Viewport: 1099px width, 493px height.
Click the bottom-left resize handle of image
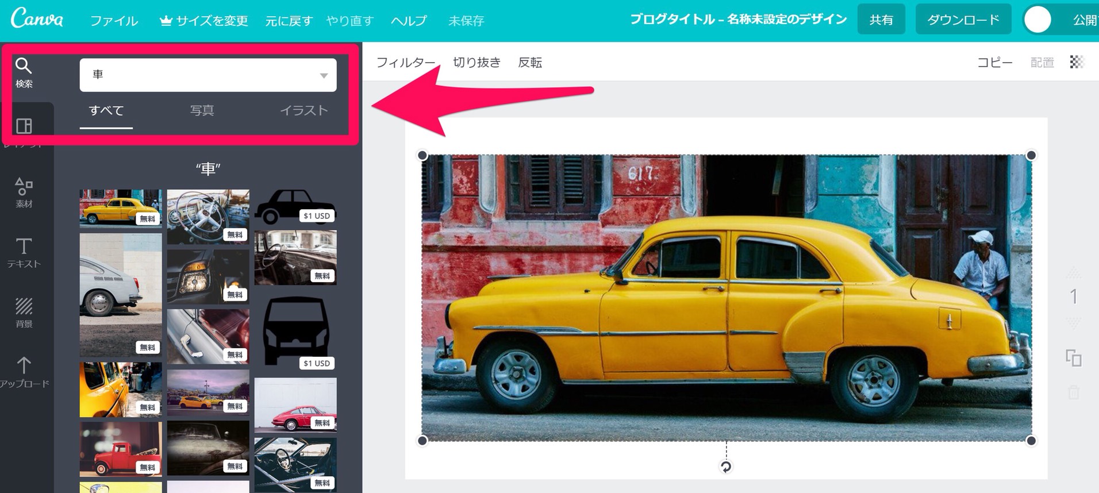pyautogui.click(x=422, y=441)
